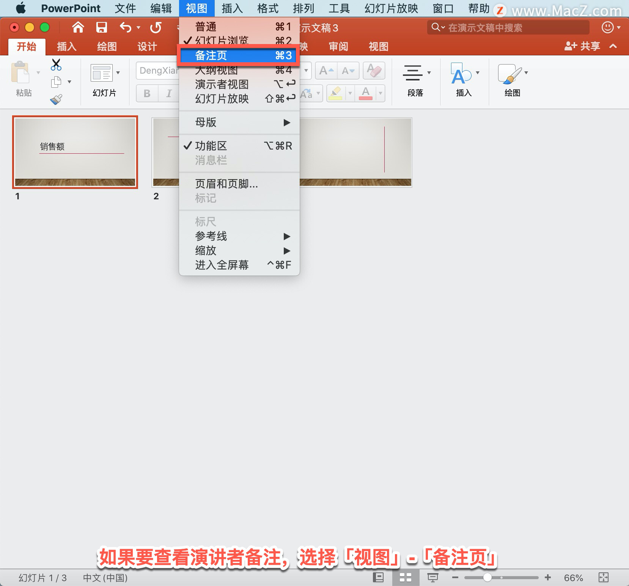Choose 演示者视图 menu item
The height and width of the screenshot is (586, 629).
click(x=239, y=84)
